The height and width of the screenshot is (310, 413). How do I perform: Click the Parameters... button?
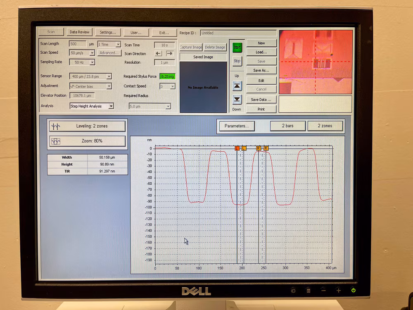(x=237, y=126)
